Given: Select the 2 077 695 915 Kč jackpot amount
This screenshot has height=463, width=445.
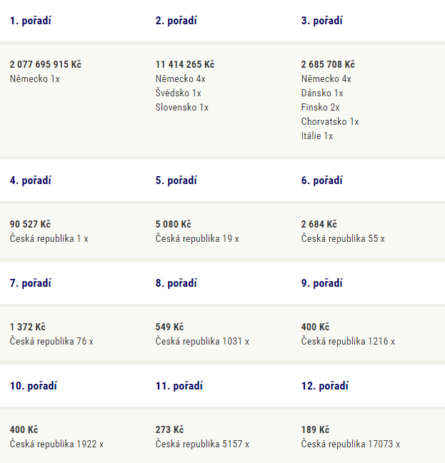Looking at the screenshot, I should click(46, 64).
